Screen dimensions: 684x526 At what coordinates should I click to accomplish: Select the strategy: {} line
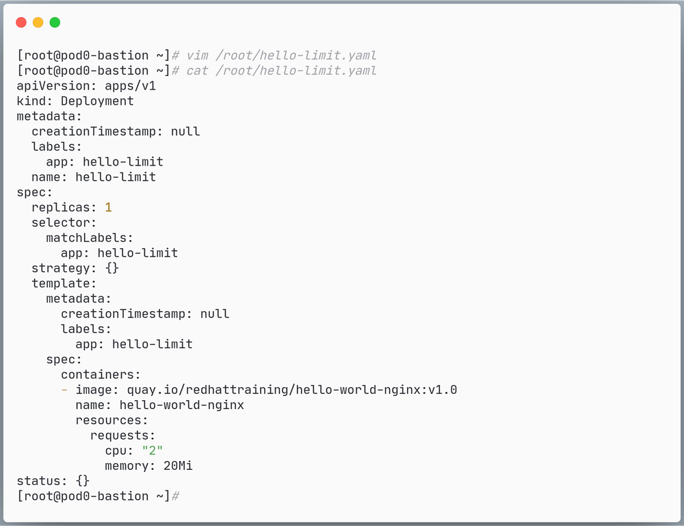(75, 268)
